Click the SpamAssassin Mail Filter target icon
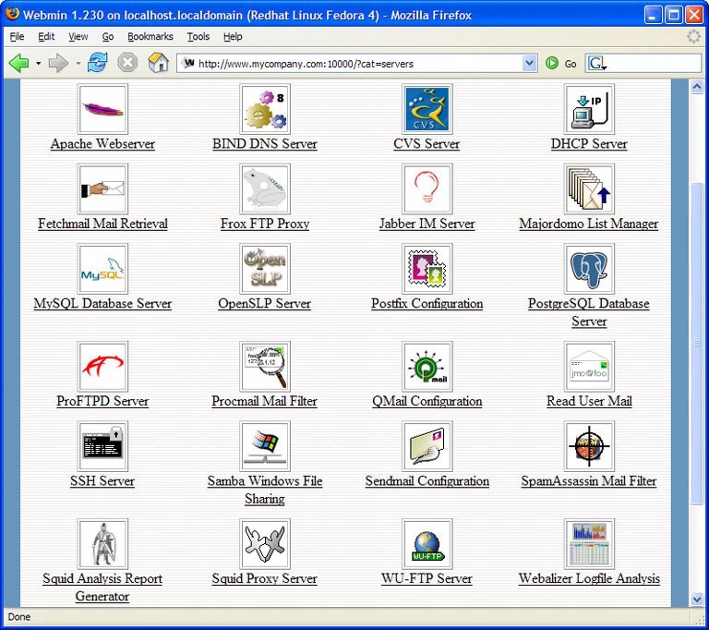The height and width of the screenshot is (630, 709). [589, 446]
